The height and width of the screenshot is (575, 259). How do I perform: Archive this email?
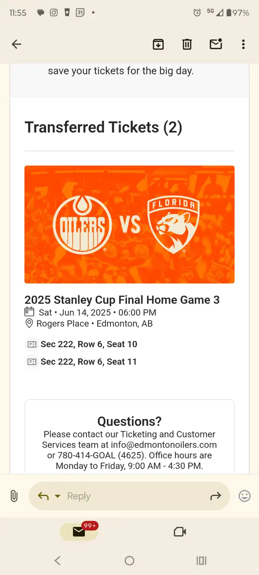pos(158,44)
